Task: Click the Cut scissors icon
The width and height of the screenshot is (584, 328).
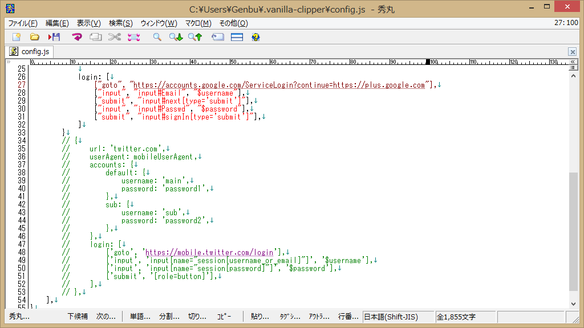Action: tap(115, 37)
